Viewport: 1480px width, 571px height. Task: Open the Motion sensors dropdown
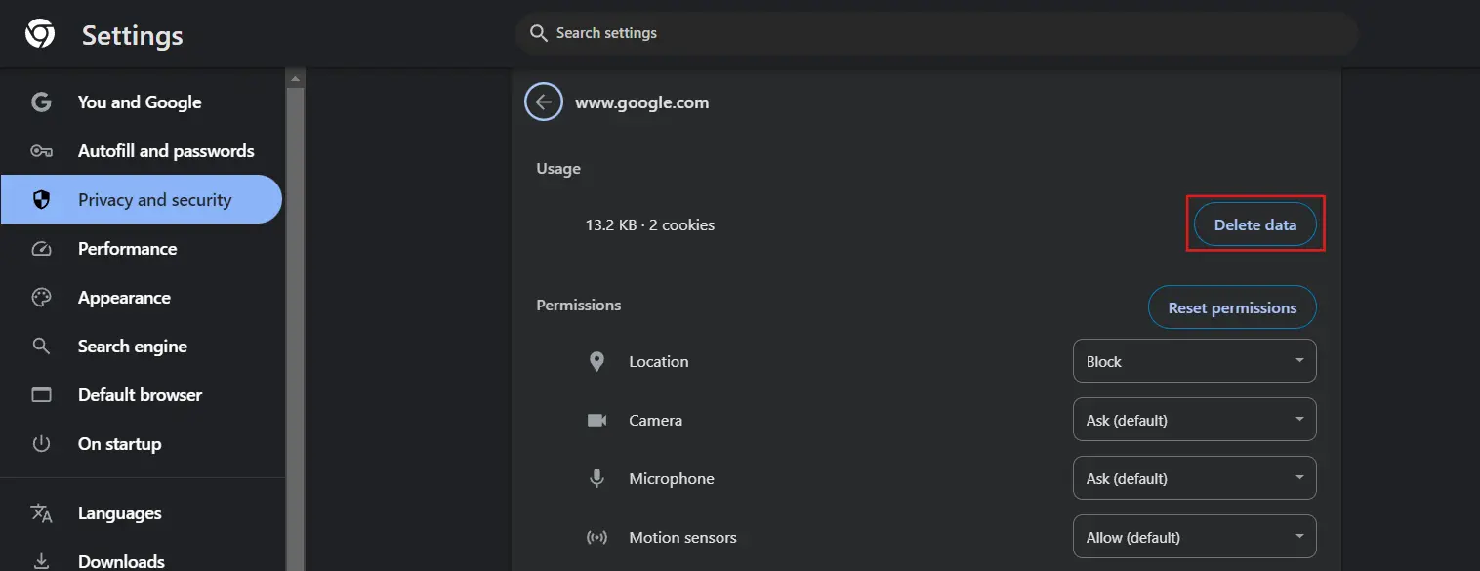(x=1193, y=537)
